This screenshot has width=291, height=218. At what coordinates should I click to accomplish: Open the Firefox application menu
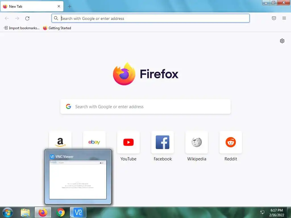(284, 18)
